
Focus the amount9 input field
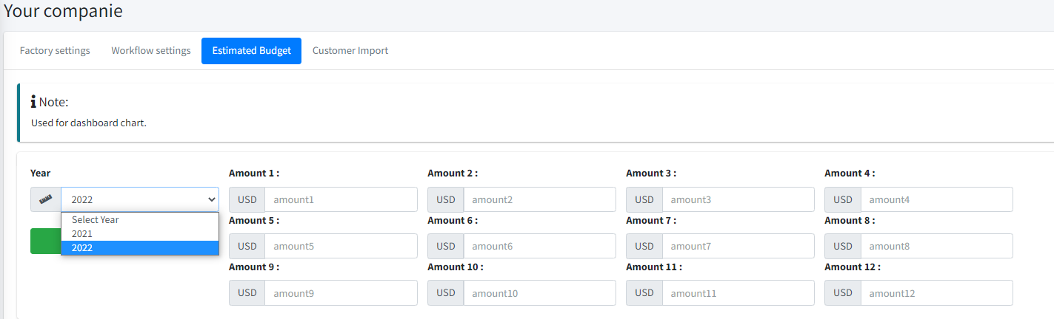coord(341,293)
